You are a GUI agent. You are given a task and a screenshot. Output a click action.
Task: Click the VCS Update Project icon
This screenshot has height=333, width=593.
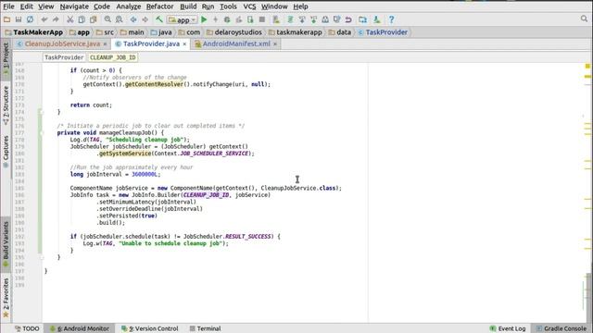[x=302, y=19]
